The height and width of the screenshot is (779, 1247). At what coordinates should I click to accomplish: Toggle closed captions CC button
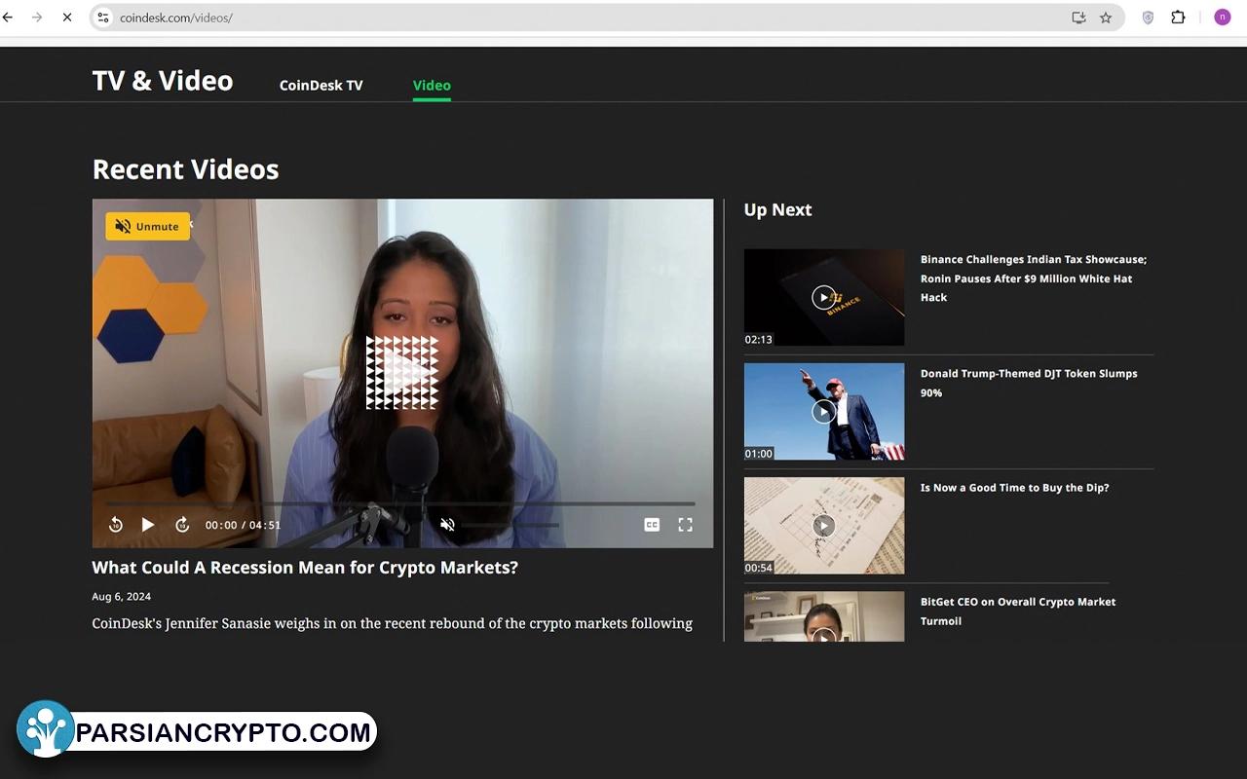[652, 525]
